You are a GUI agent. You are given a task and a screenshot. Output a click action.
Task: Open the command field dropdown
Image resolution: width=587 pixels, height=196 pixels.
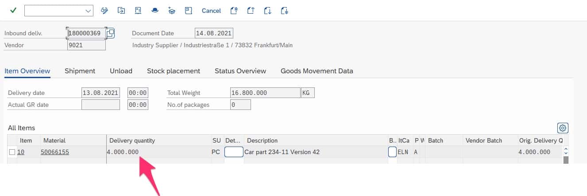coord(88,11)
